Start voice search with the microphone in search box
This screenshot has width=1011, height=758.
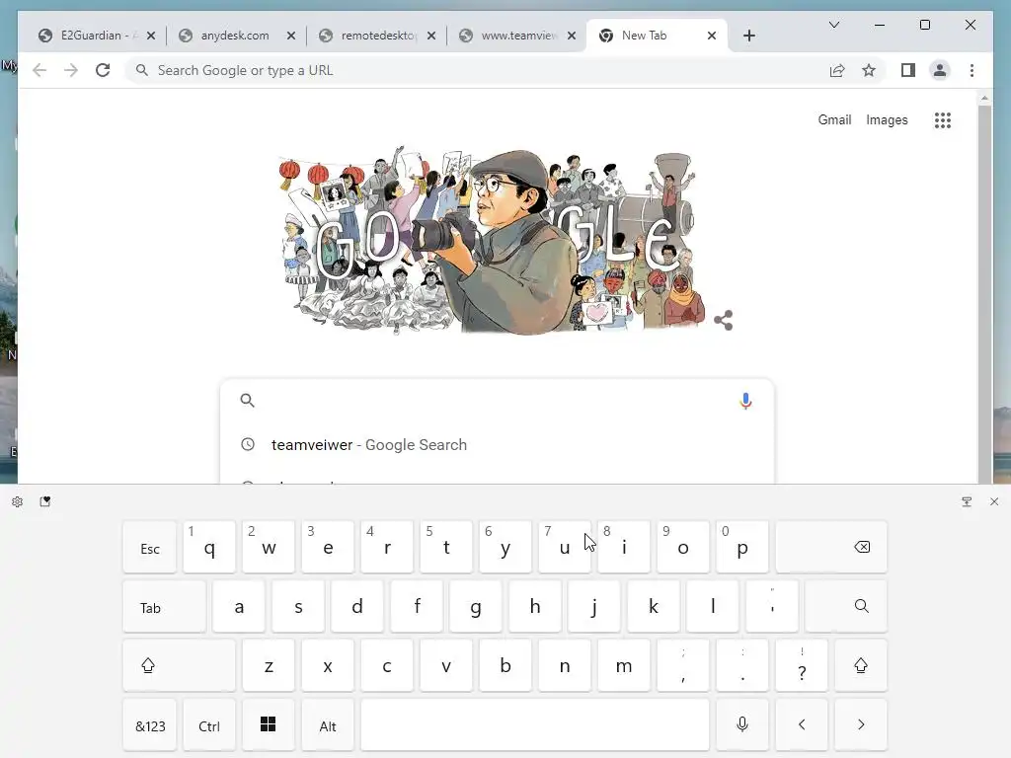(x=745, y=401)
